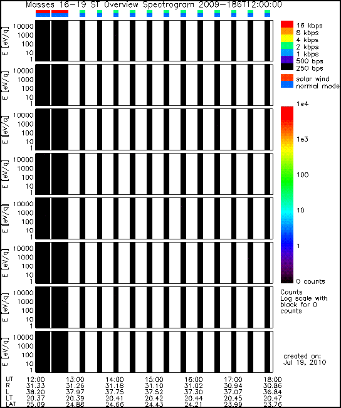
Task: Click the 1e4 label on counts colorbar
Action: point(302,104)
